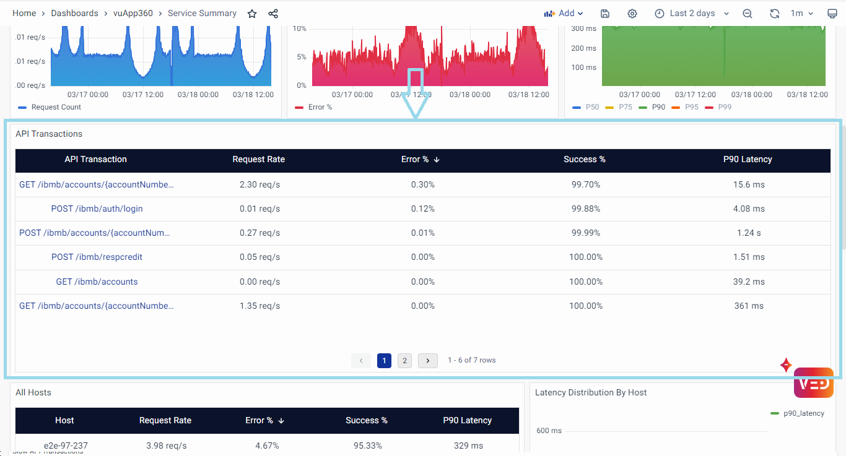Open the POST /ibmb/auth/login transaction
The image size is (846, 456).
click(x=97, y=209)
